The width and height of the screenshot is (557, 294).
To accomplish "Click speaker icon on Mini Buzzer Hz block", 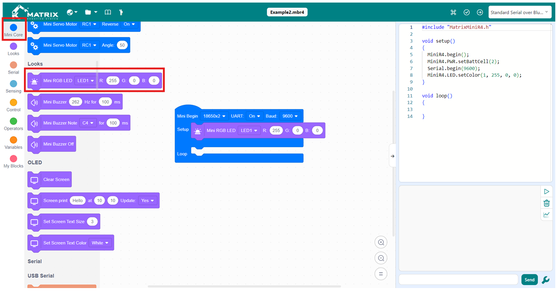I will 34,102.
